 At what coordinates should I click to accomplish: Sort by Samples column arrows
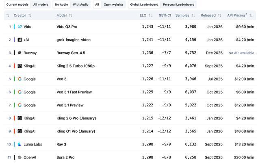pos(193,15)
